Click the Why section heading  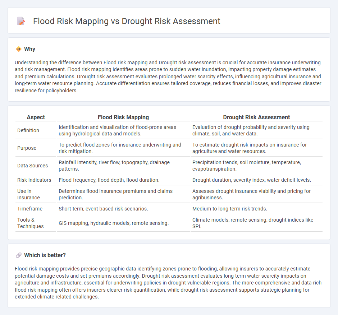[29, 49]
